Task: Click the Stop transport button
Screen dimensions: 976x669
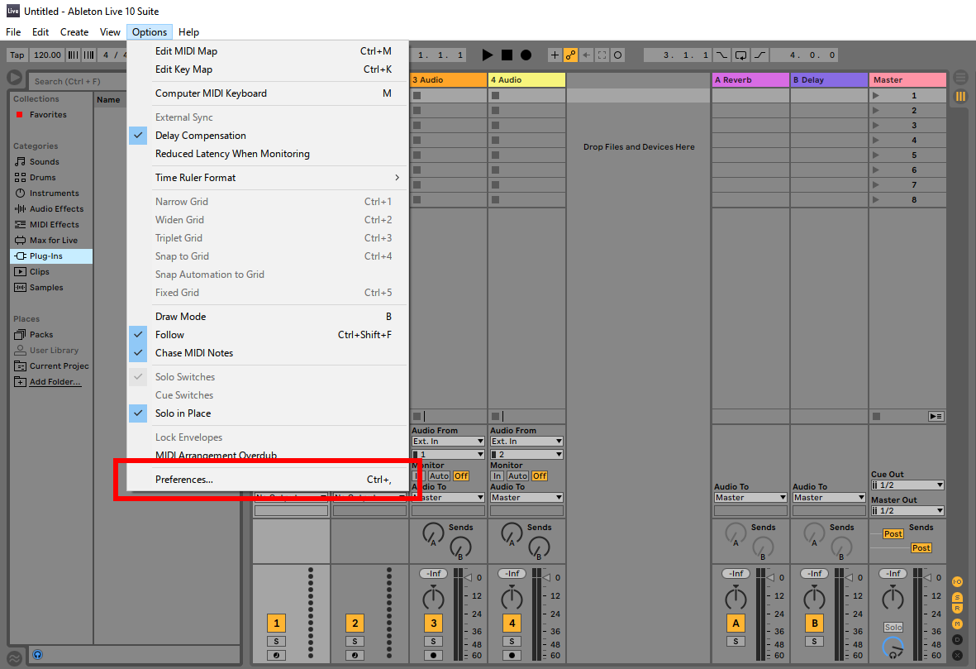Action: [x=507, y=55]
